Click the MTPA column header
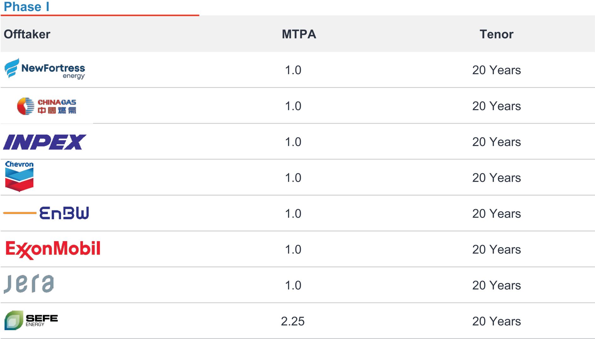Viewport: 595px width, 339px height. pos(299,34)
